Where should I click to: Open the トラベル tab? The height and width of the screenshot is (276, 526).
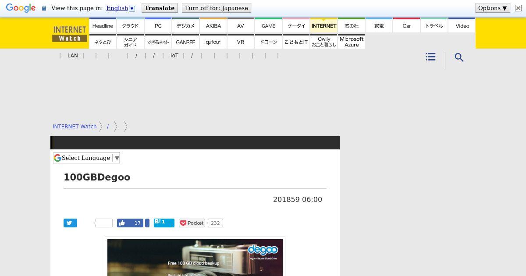click(434, 25)
